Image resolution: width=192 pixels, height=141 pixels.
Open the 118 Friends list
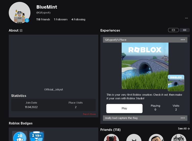(x=43, y=19)
